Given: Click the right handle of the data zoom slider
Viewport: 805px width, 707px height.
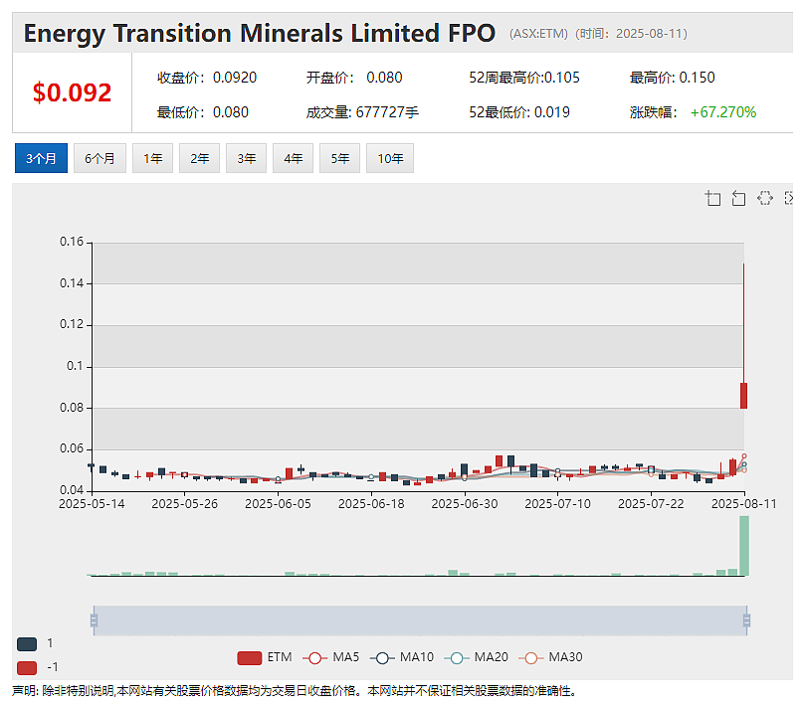Looking at the screenshot, I should point(746,620).
